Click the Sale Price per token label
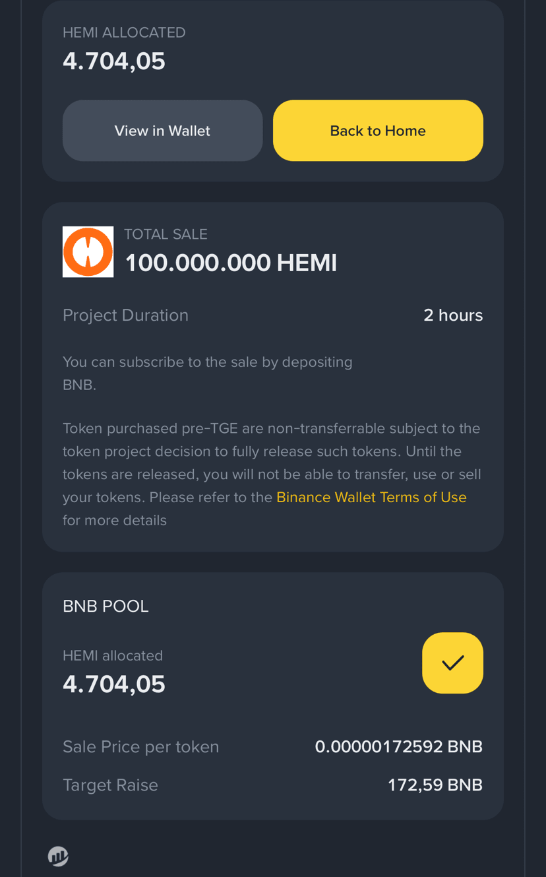 140,747
